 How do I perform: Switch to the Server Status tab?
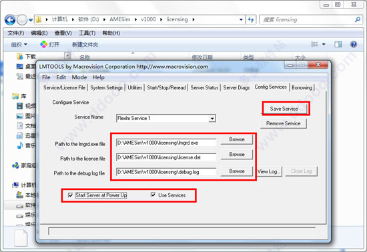(204, 87)
